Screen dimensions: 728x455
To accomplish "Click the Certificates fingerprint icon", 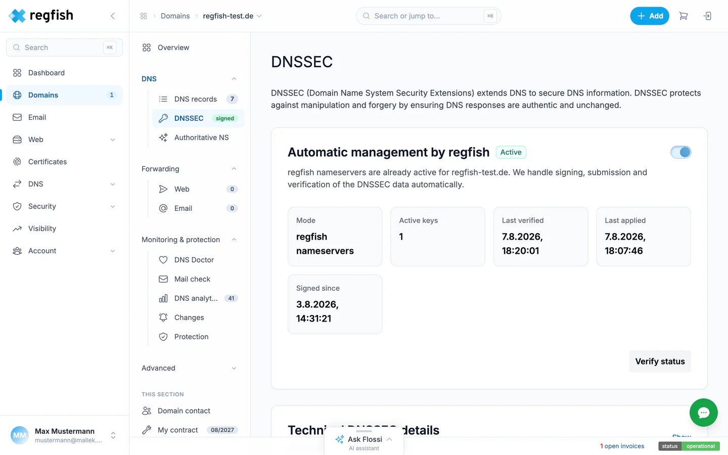I will point(17,162).
